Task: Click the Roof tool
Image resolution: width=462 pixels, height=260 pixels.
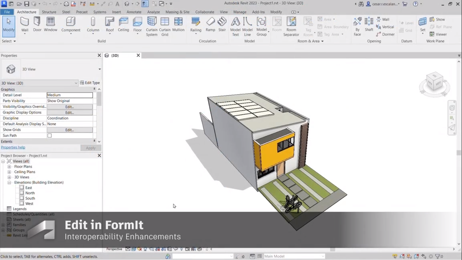Action: [x=110, y=25]
